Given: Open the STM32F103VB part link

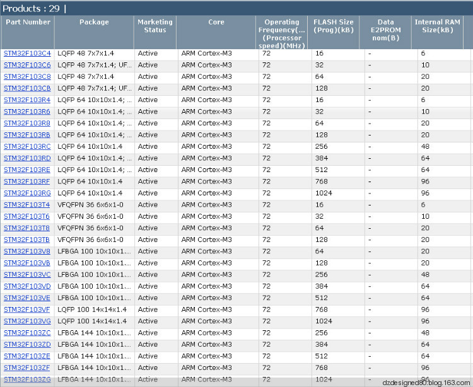Looking at the screenshot, I should (27, 263).
